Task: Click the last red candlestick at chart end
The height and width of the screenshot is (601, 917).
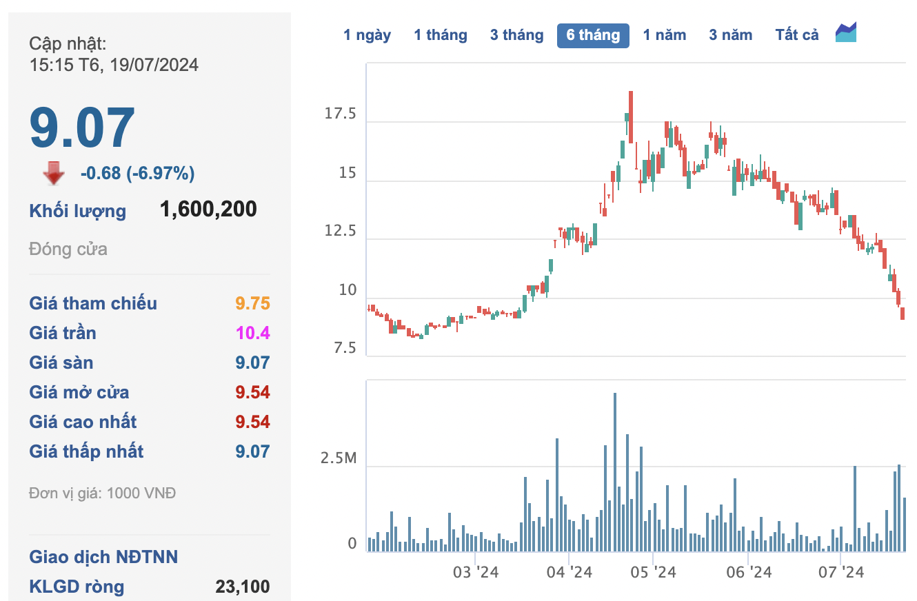Action: click(903, 314)
